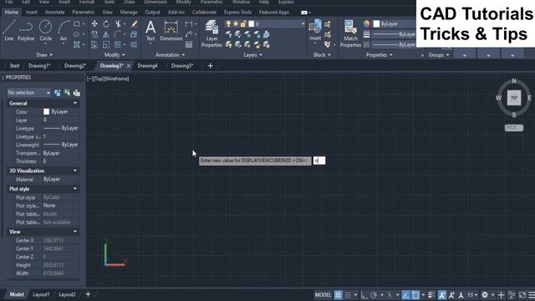This screenshot has height=301, width=535.
Task: Create a new drawing tab with plus
Action: pos(210,66)
